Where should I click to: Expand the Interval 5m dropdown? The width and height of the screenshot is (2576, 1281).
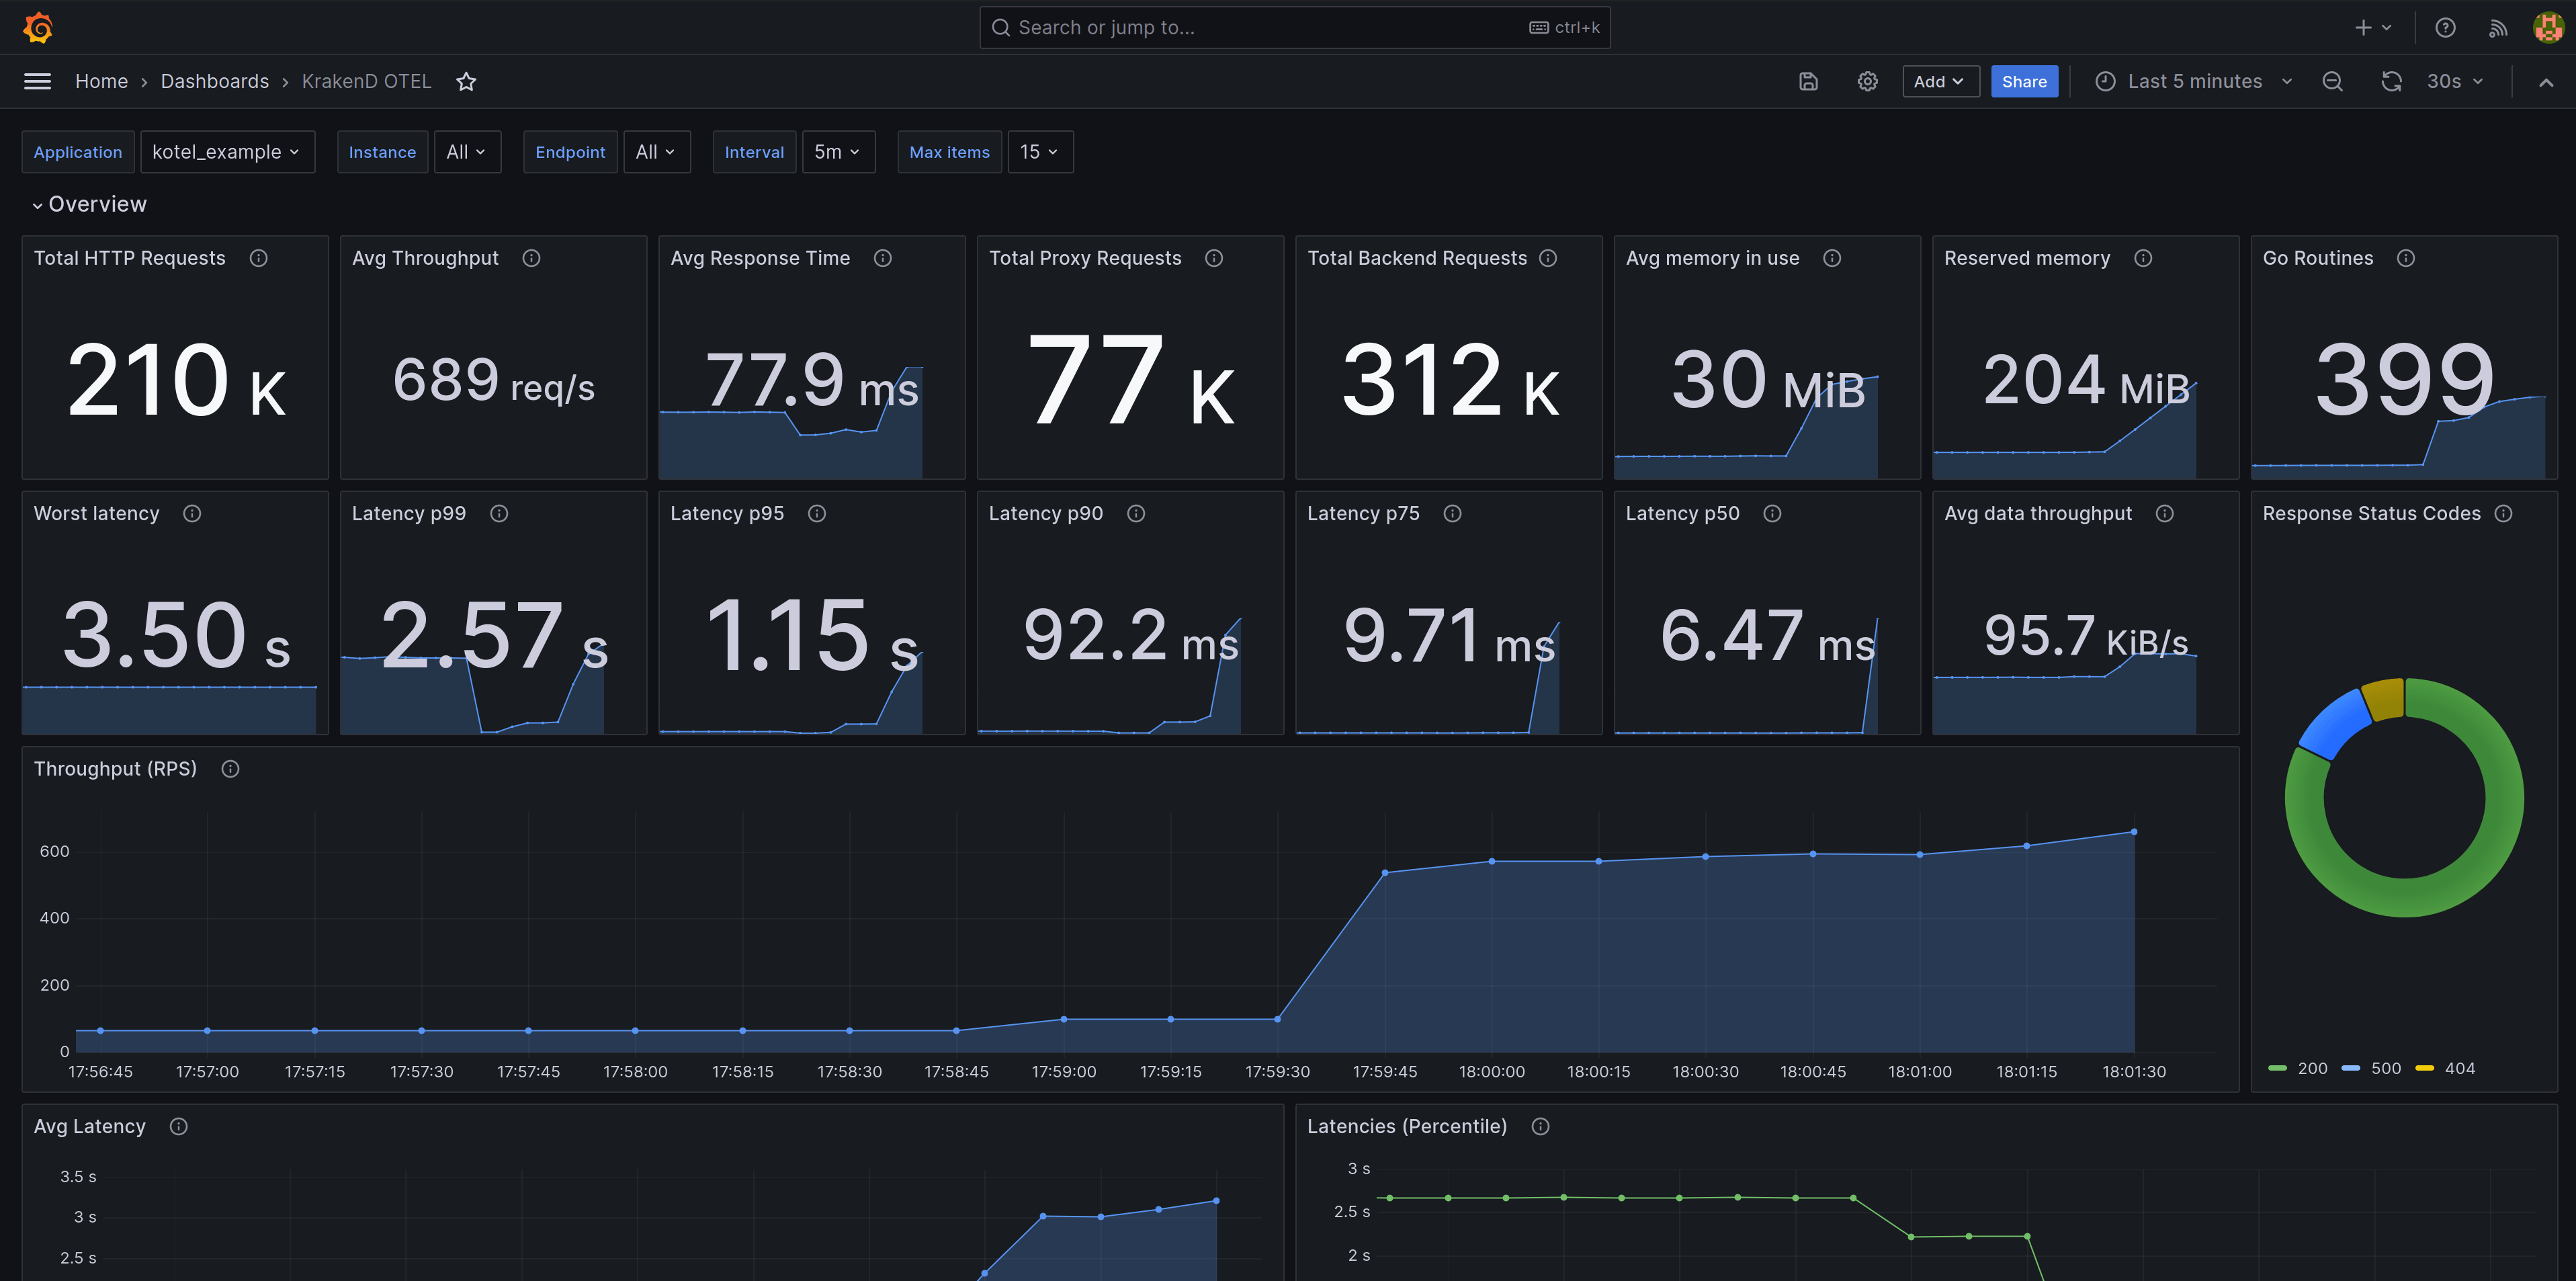pos(837,152)
